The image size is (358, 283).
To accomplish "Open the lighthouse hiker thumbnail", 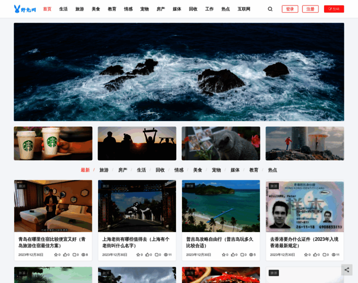I will (x=305, y=143).
